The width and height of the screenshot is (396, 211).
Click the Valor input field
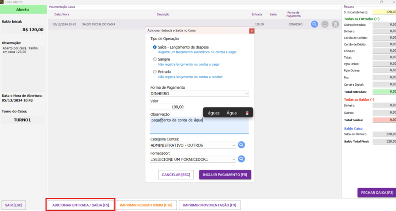[x=167, y=107]
